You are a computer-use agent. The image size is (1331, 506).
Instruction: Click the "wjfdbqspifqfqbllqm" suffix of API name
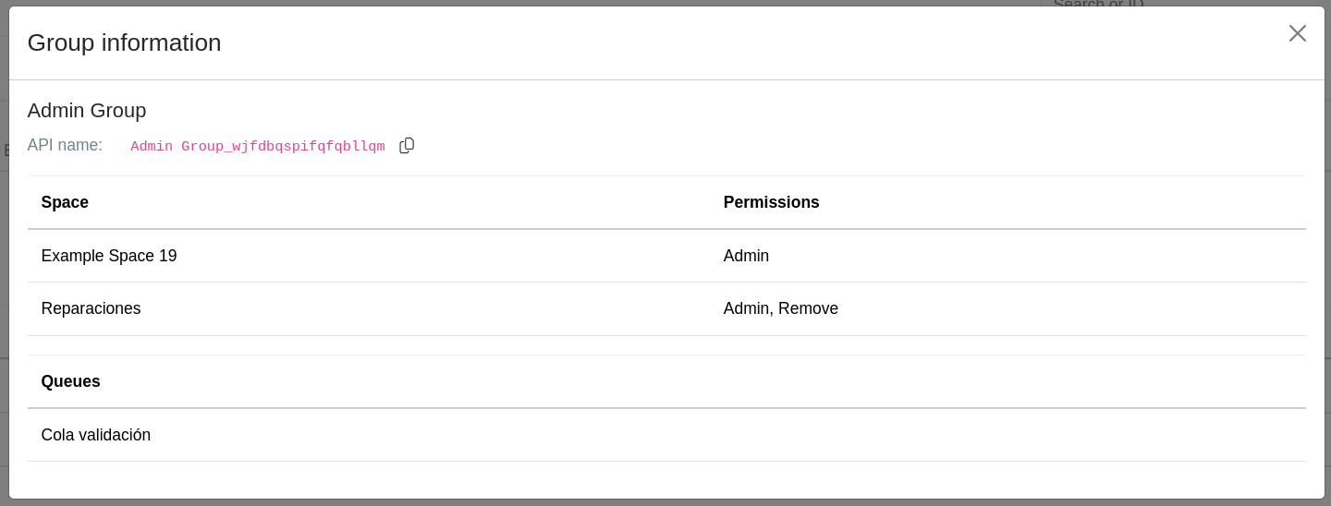309,147
